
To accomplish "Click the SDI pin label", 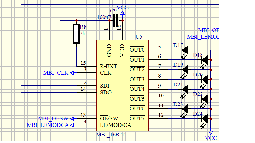I will coord(105,86).
